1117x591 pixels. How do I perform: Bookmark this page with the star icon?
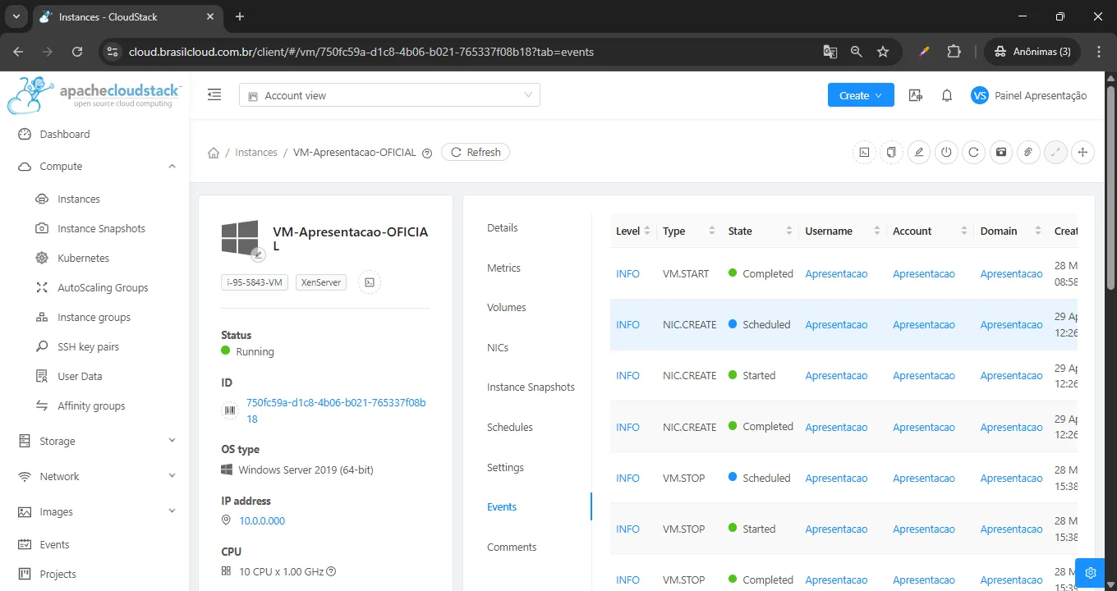(883, 52)
